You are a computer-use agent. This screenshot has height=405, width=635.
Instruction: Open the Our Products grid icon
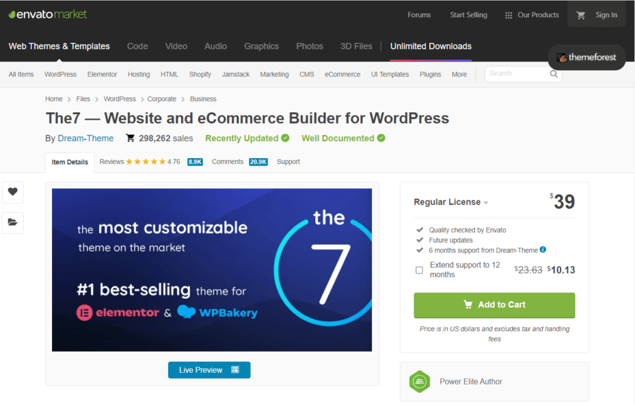tap(508, 16)
